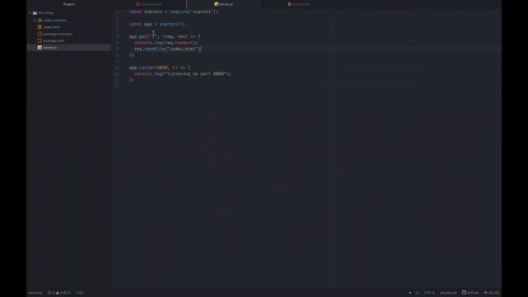Select node_modules folder in tree
Image resolution: width=528 pixels, height=297 pixels.
point(54,21)
